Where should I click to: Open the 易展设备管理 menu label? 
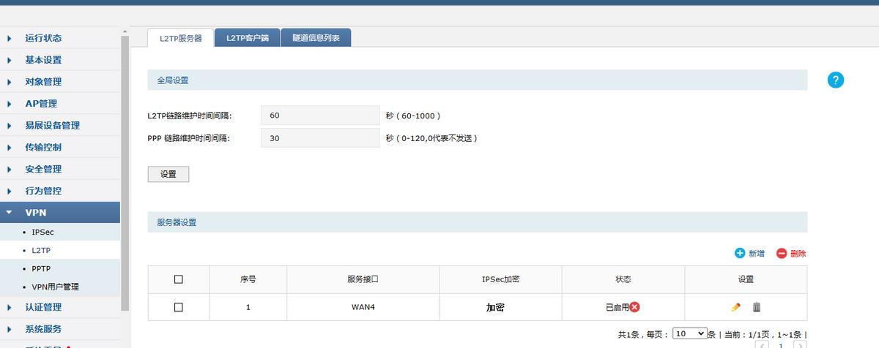(x=53, y=125)
